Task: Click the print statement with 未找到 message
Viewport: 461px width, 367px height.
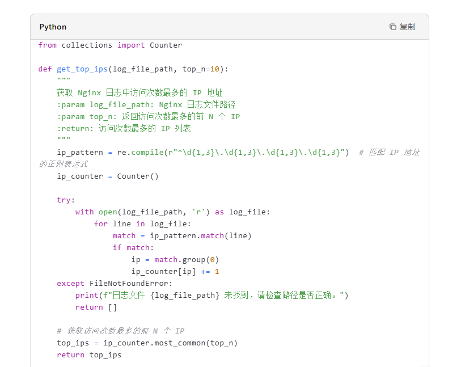Action: [x=212, y=296]
